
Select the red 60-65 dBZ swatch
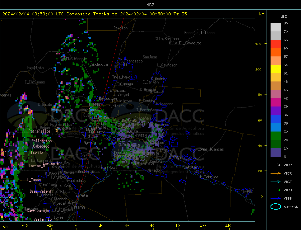coord(276,44)
